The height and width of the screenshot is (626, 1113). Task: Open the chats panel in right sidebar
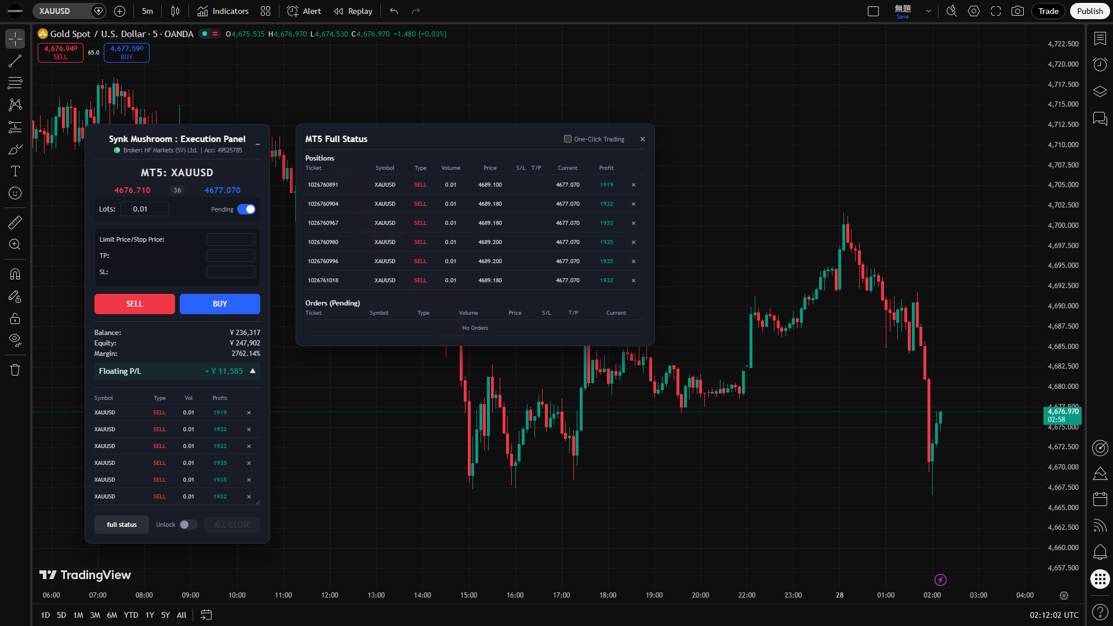(x=1100, y=119)
